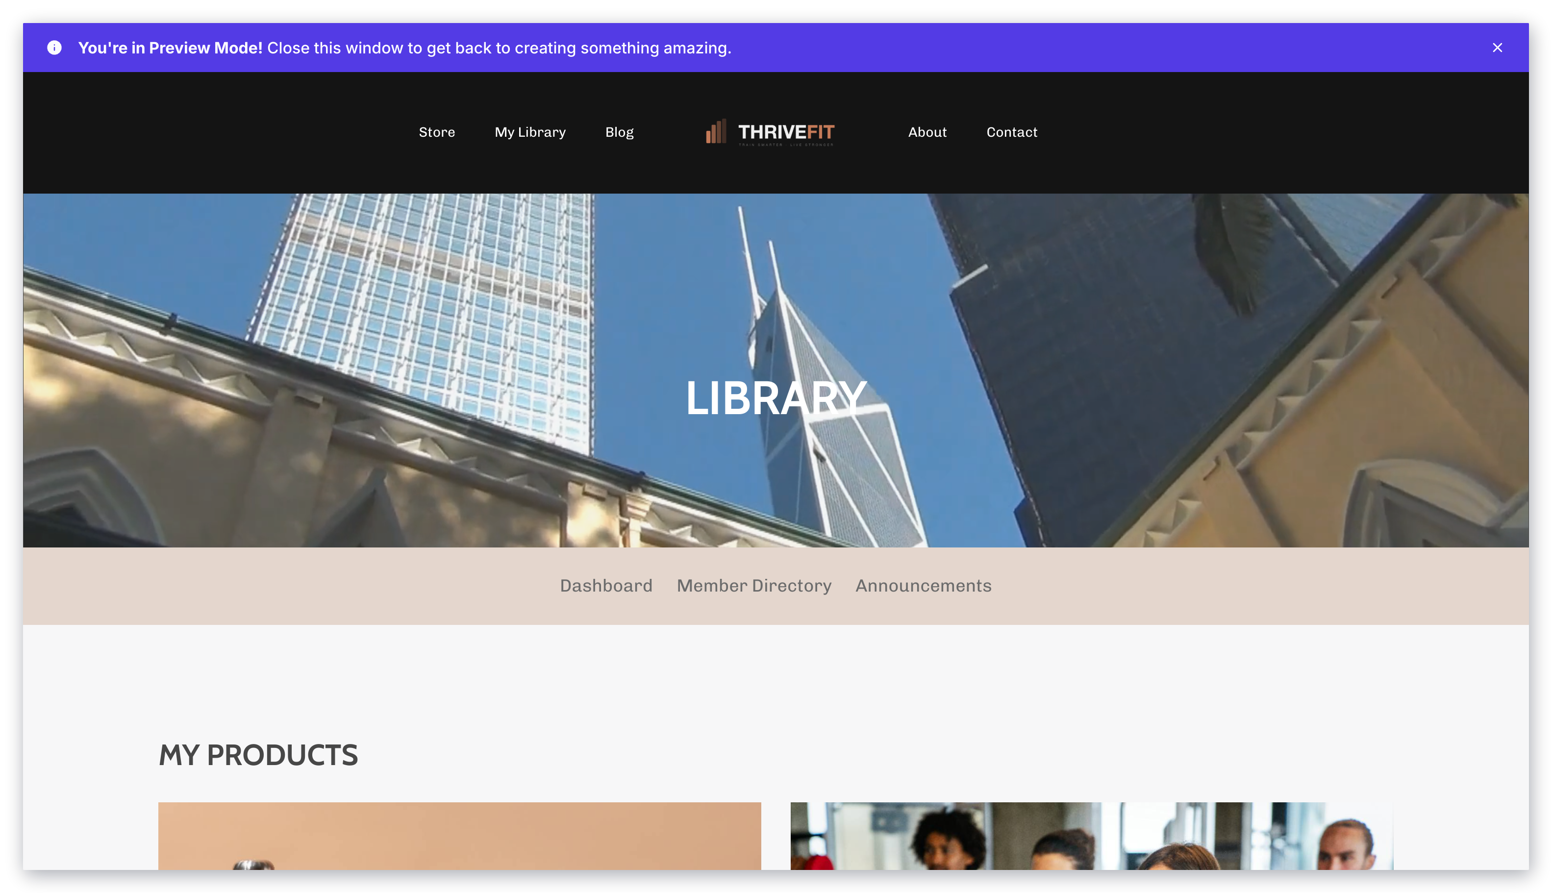Open the peach-colored product thumbnail
Viewport: 1552px width, 893px height.
click(x=459, y=836)
